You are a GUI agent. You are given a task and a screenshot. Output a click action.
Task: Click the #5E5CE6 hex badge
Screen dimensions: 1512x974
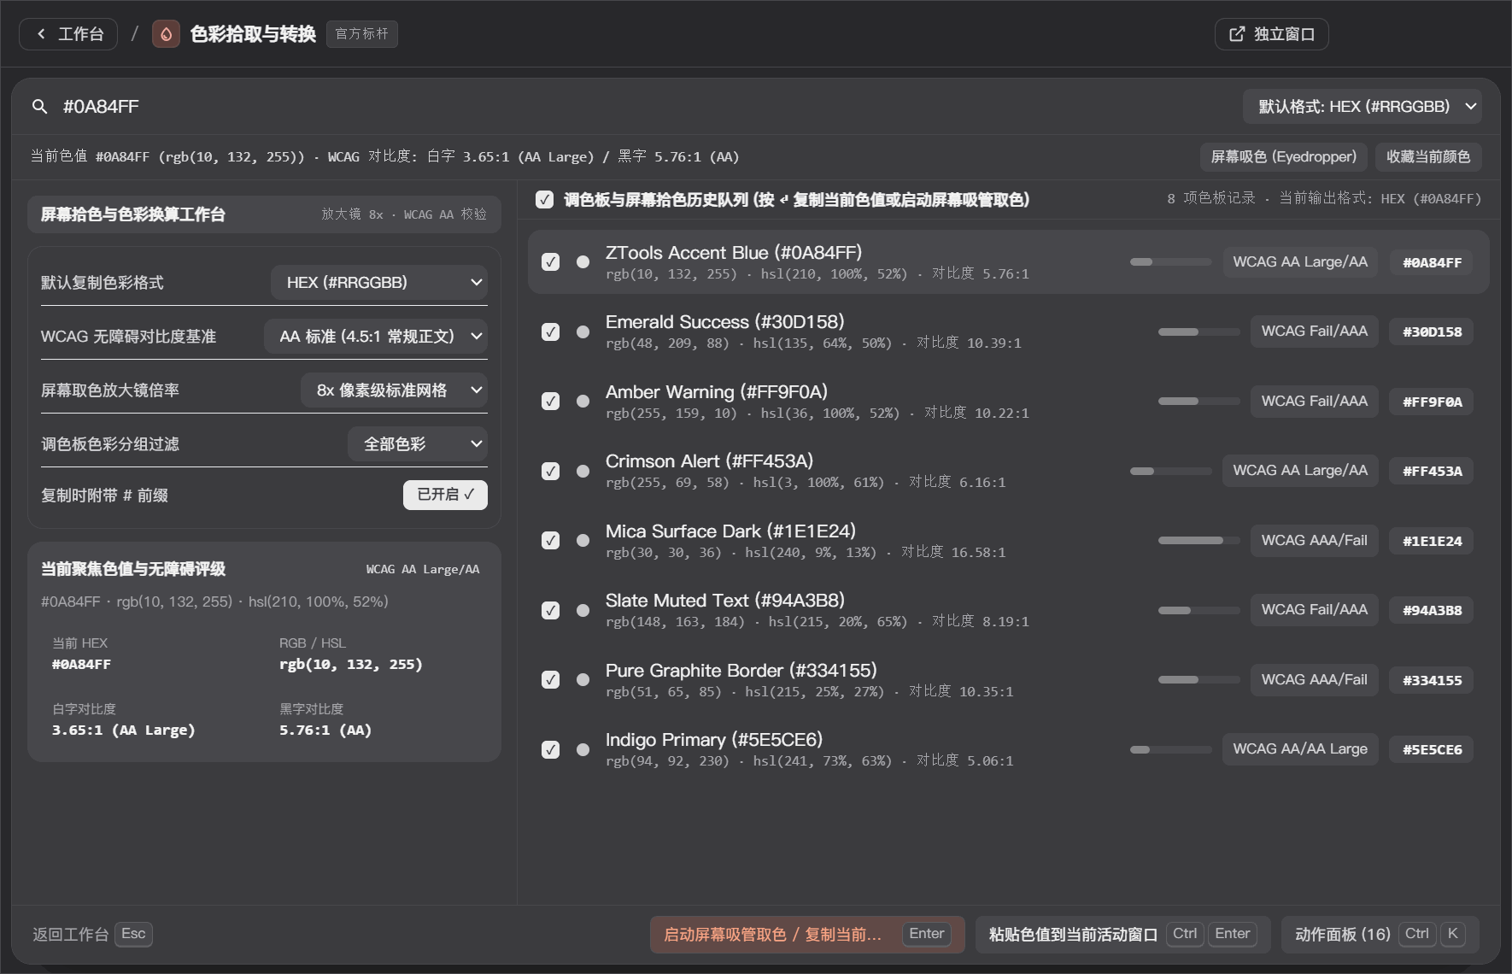[x=1432, y=750]
